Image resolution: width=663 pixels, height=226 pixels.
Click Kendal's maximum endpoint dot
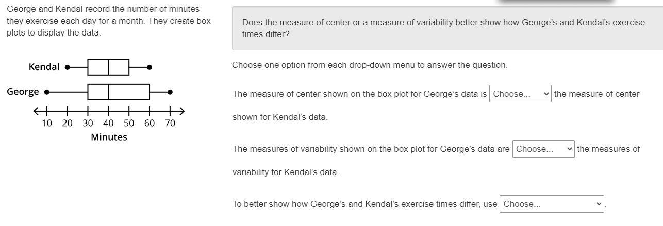click(x=150, y=67)
